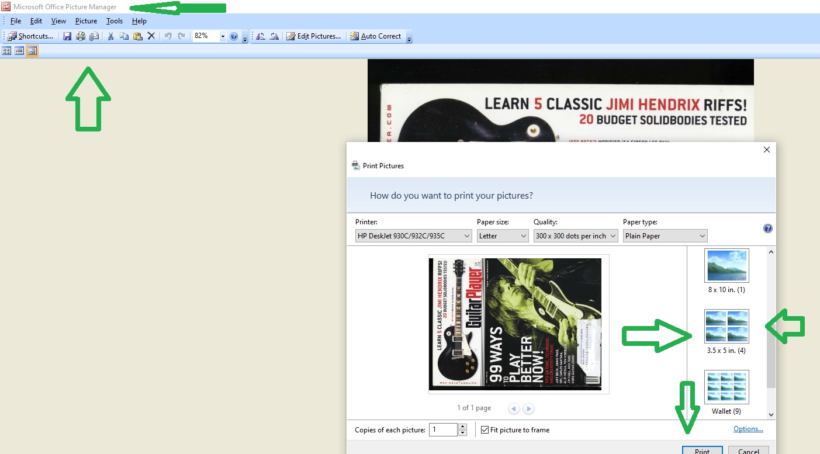Select the 8 x 10 in. layout
This screenshot has width=820, height=454.
(726, 271)
